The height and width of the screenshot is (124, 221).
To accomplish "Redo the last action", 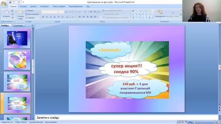I will (x=19, y=2).
